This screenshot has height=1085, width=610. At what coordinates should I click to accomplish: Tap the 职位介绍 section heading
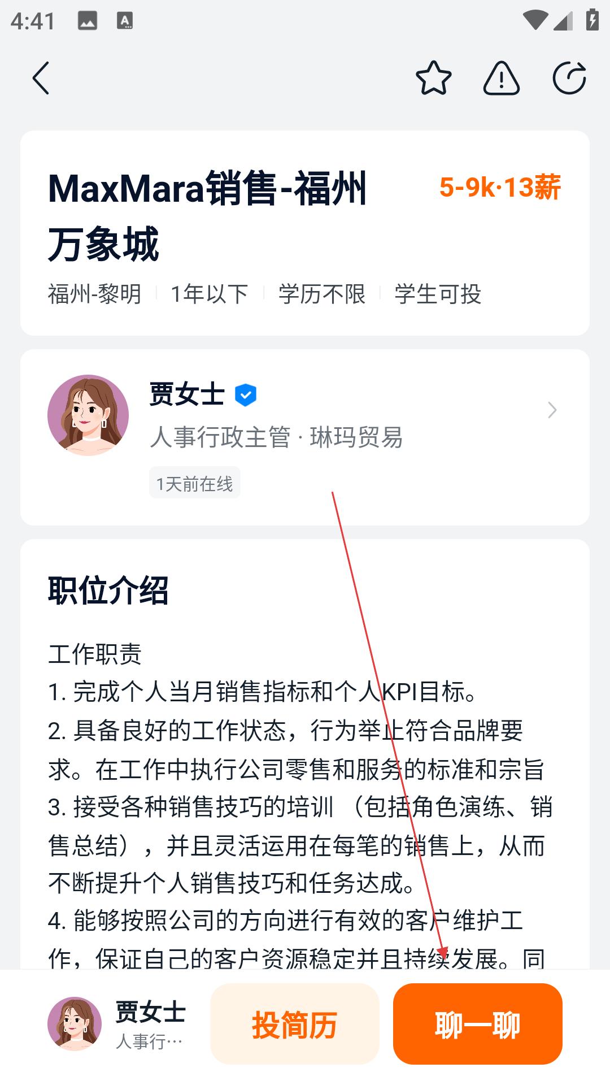point(108,591)
